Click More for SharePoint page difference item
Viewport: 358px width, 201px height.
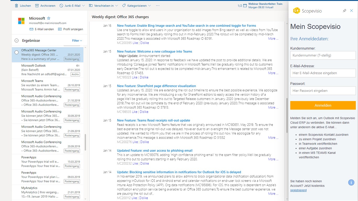(273, 108)
